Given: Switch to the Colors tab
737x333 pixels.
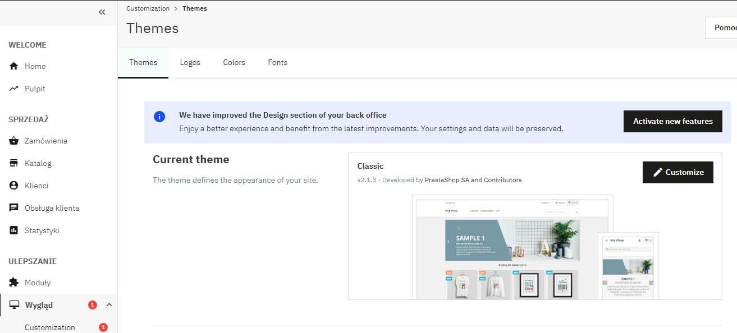Looking at the screenshot, I should (234, 62).
